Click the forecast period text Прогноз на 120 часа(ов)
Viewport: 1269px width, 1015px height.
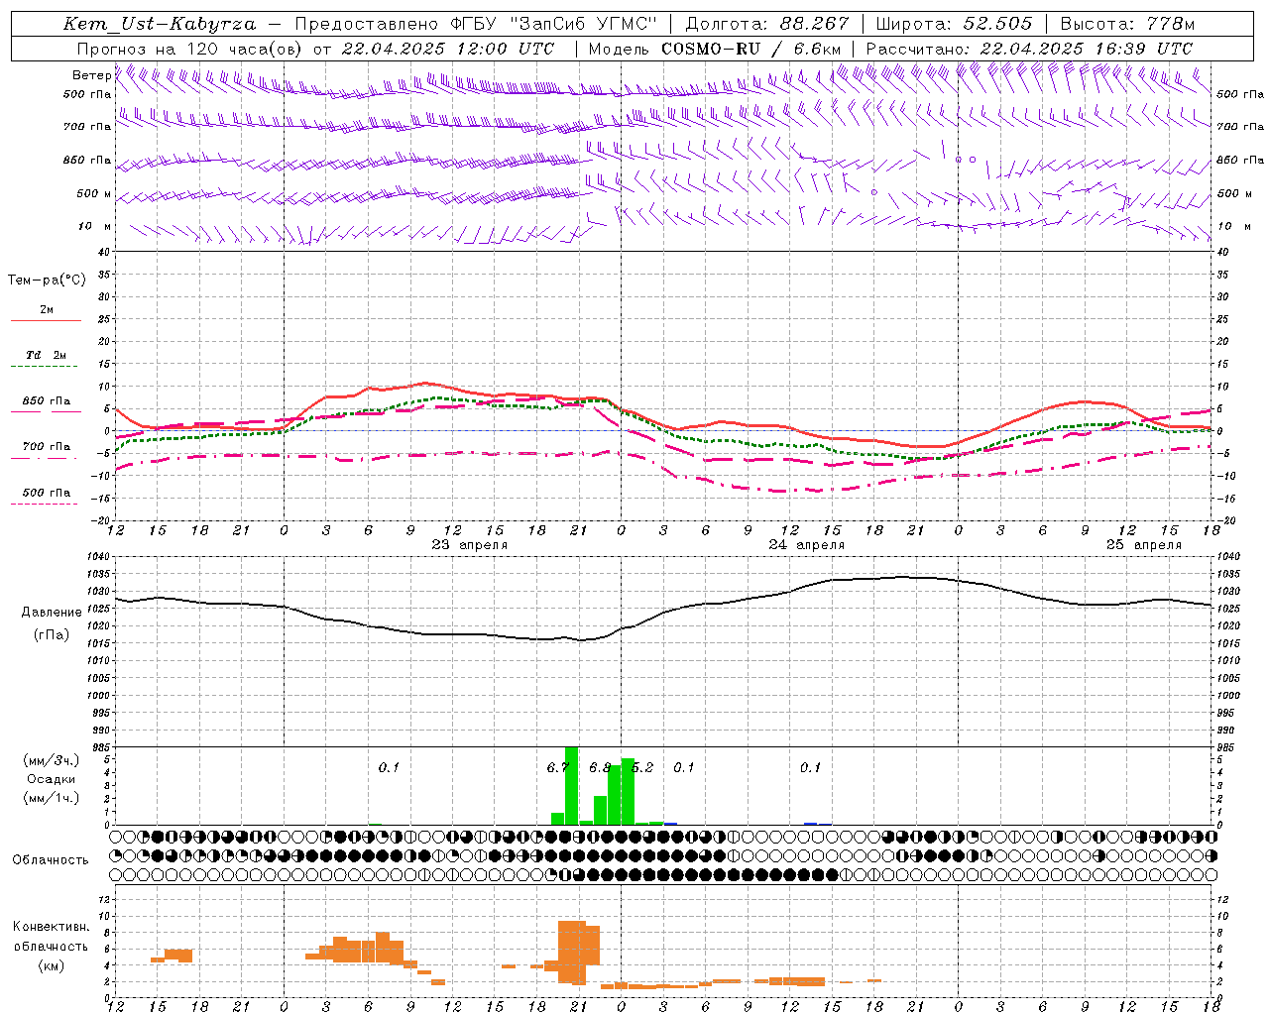tap(191, 49)
